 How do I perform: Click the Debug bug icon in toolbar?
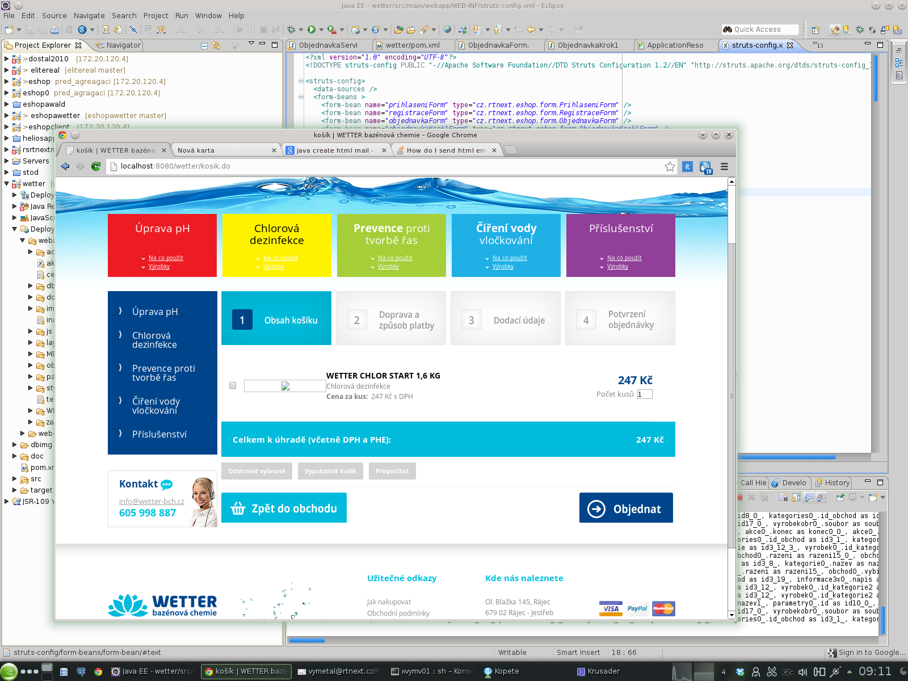(291, 30)
